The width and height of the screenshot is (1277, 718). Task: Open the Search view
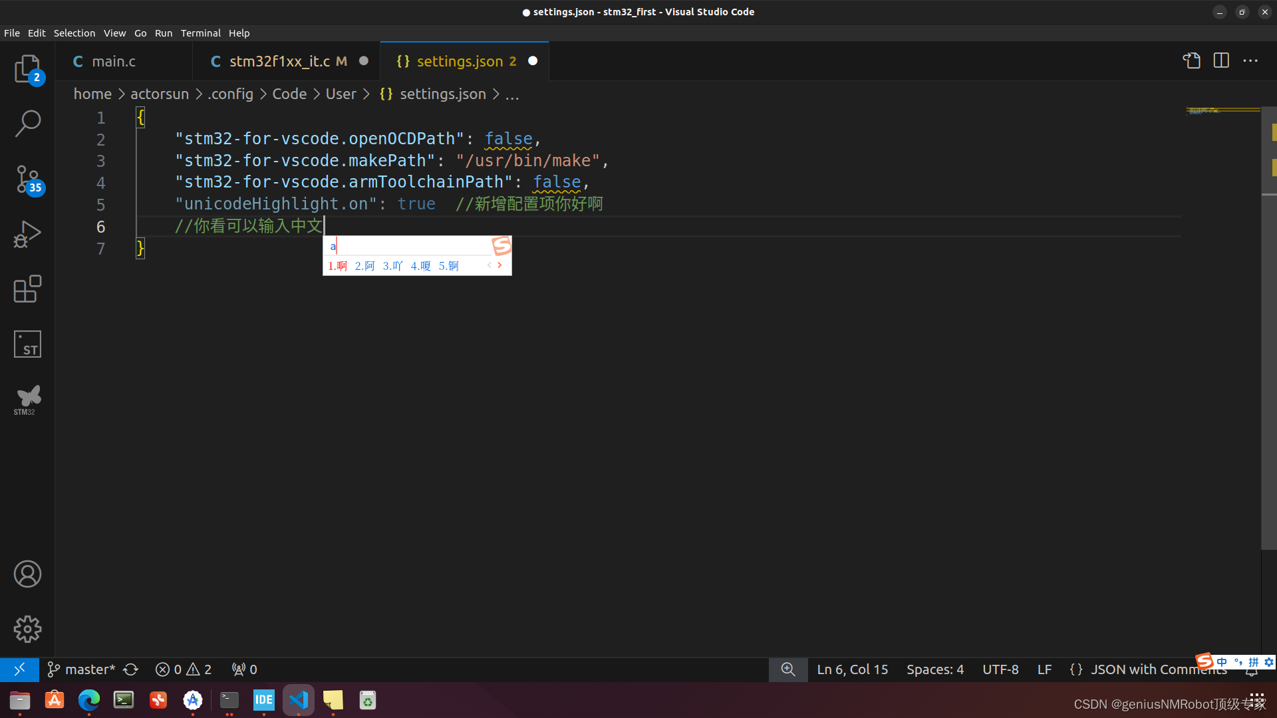pyautogui.click(x=27, y=123)
